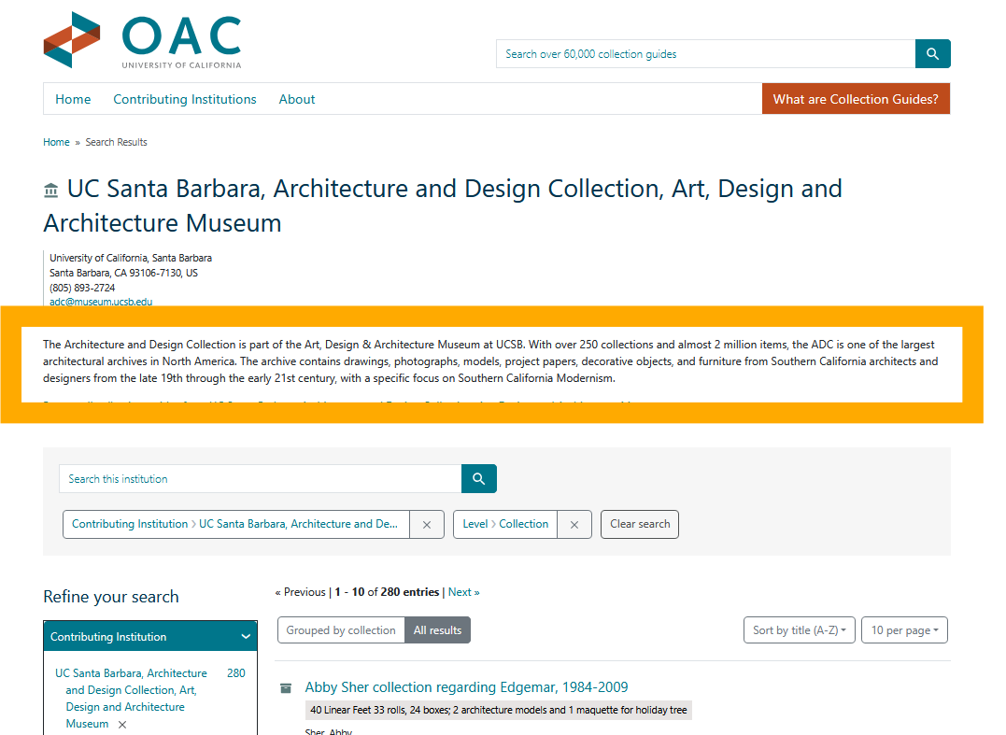Image resolution: width=1006 pixels, height=735 pixels.
Task: Remove UC Santa Barbara facet via X
Action: [122, 724]
